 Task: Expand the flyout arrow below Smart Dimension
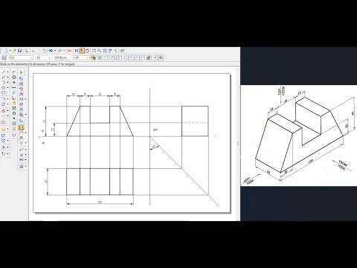pyautogui.click(x=25, y=133)
